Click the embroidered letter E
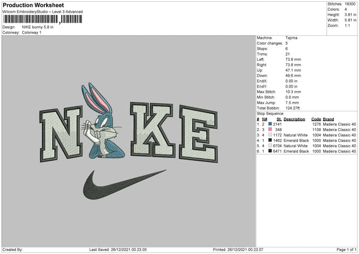Screen dimensions: 359x254 [x=191, y=128]
